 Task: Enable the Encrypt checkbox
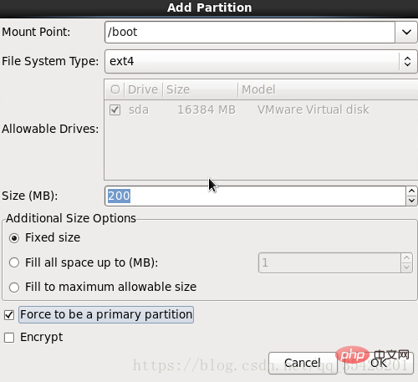click(9, 338)
